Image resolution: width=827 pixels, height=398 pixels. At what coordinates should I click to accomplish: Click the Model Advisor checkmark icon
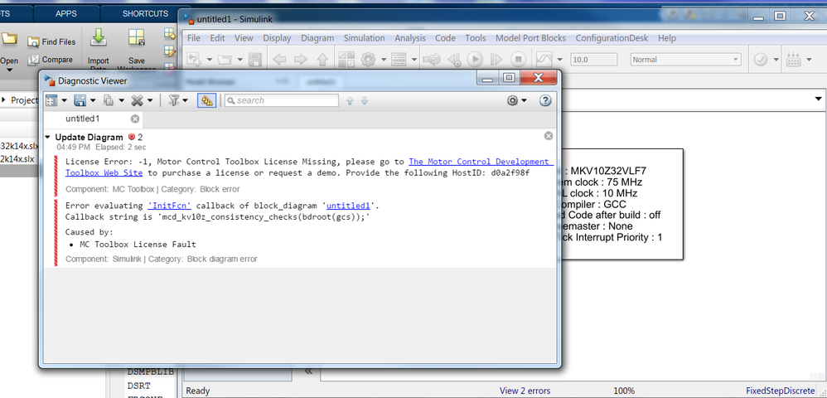click(x=761, y=60)
